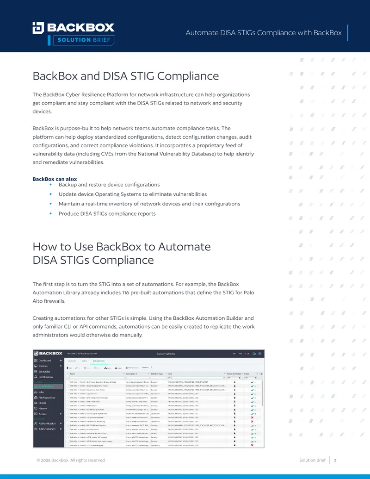Screen dimensions: 370x479
Task: Open the Jobs icon in sidebar
Action: point(36,392)
